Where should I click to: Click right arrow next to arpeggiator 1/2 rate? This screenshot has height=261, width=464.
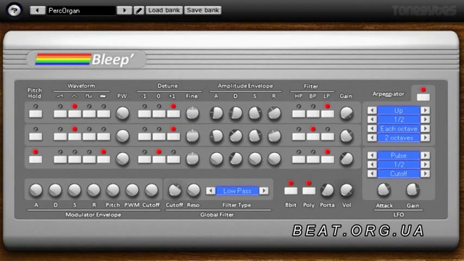(x=426, y=120)
